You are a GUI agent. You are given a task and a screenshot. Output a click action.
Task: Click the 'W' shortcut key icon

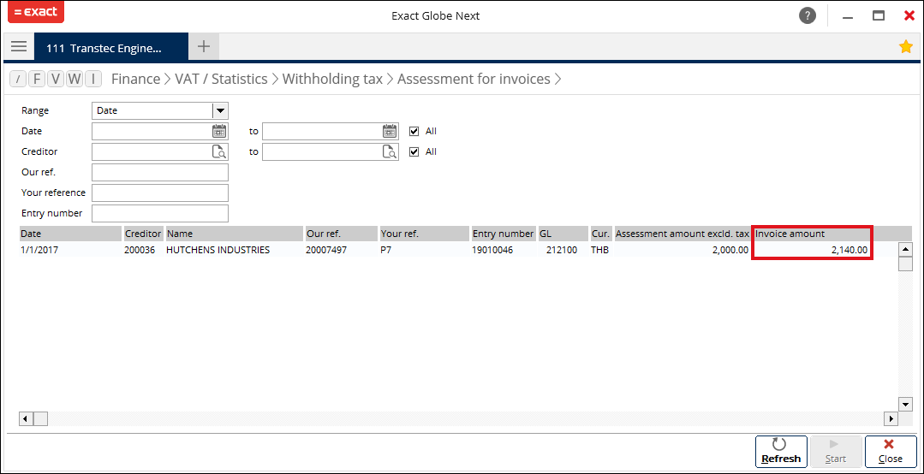click(75, 79)
